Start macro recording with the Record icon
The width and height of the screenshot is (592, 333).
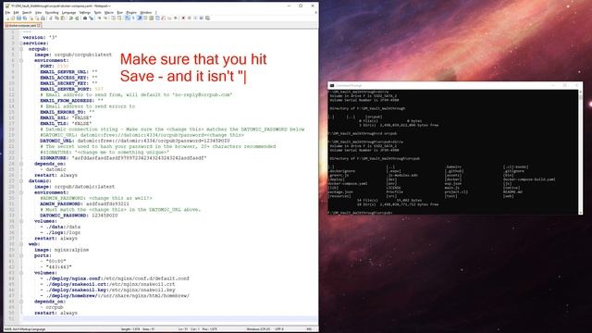tap(183, 18)
